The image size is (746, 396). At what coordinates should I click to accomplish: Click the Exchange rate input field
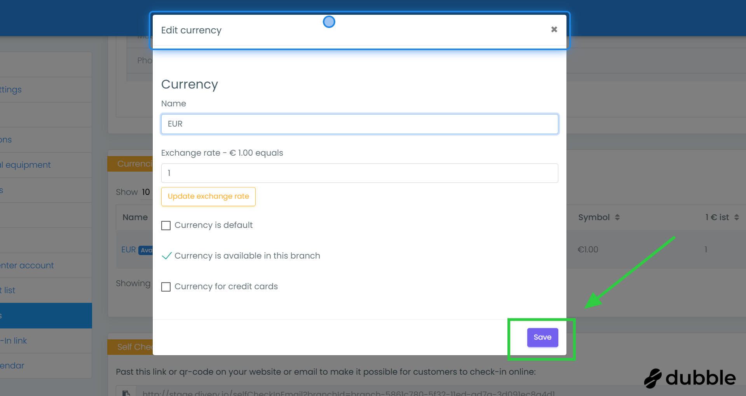(x=359, y=173)
